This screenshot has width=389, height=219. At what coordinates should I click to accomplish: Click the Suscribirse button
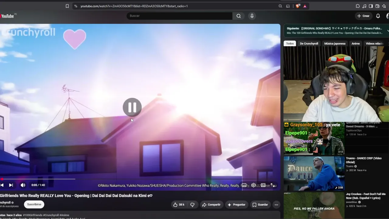pos(34,204)
